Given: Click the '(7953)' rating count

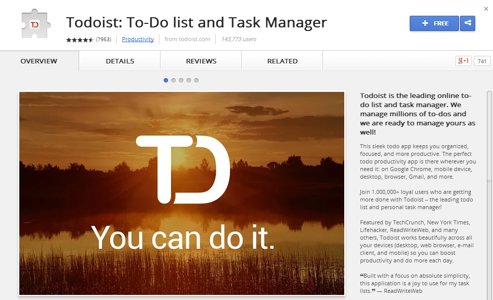Looking at the screenshot, I should coord(104,39).
